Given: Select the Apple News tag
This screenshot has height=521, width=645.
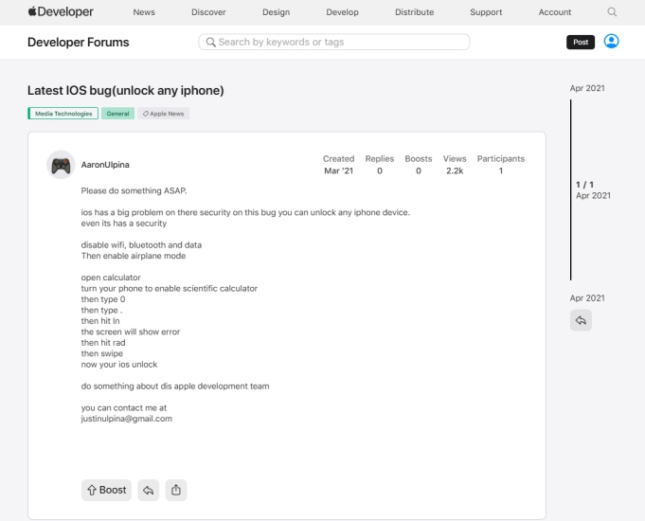Looking at the screenshot, I should (164, 114).
